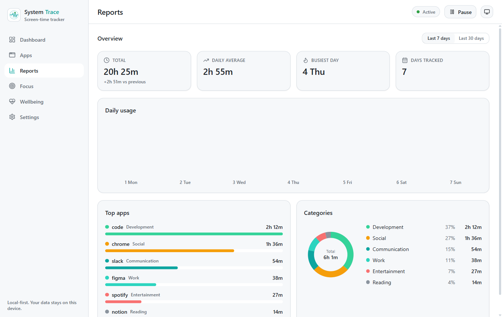Click the flame icon on Busiest Day
Screen dimensions: 502x317
coord(305,60)
